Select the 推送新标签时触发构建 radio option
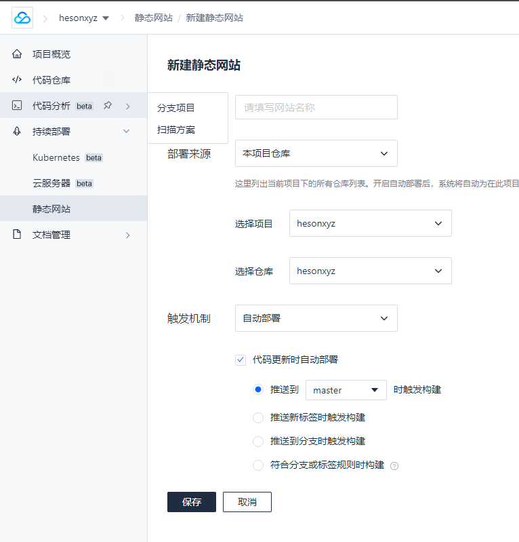The height and width of the screenshot is (542, 519). tap(258, 418)
